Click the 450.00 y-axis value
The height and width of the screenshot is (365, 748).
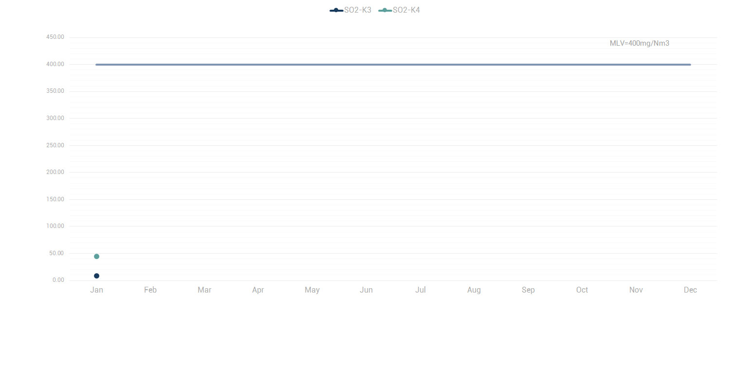pos(55,37)
